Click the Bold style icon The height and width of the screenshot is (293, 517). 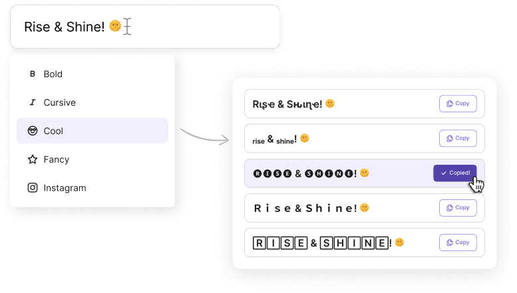(x=33, y=74)
